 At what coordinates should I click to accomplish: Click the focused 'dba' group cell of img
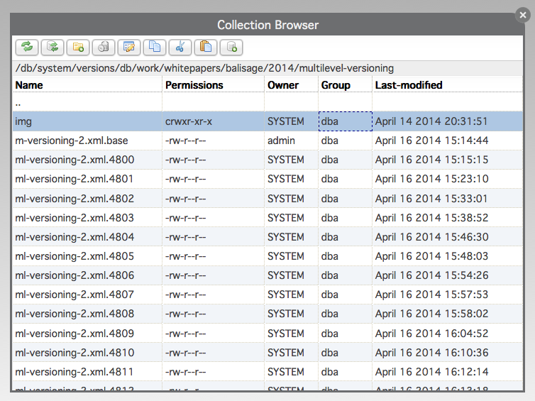pos(346,121)
